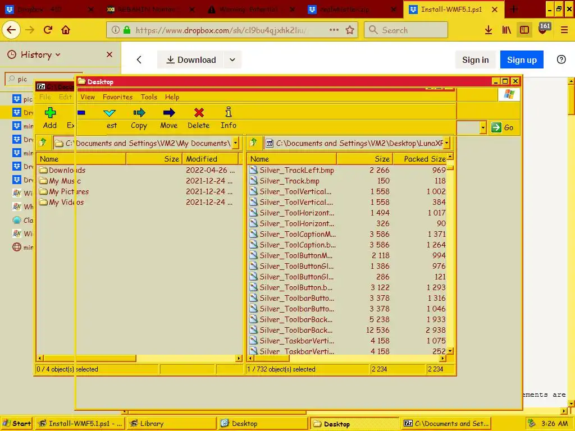
Task: Click Go arrow button in Desktop window
Action: click(x=502, y=127)
